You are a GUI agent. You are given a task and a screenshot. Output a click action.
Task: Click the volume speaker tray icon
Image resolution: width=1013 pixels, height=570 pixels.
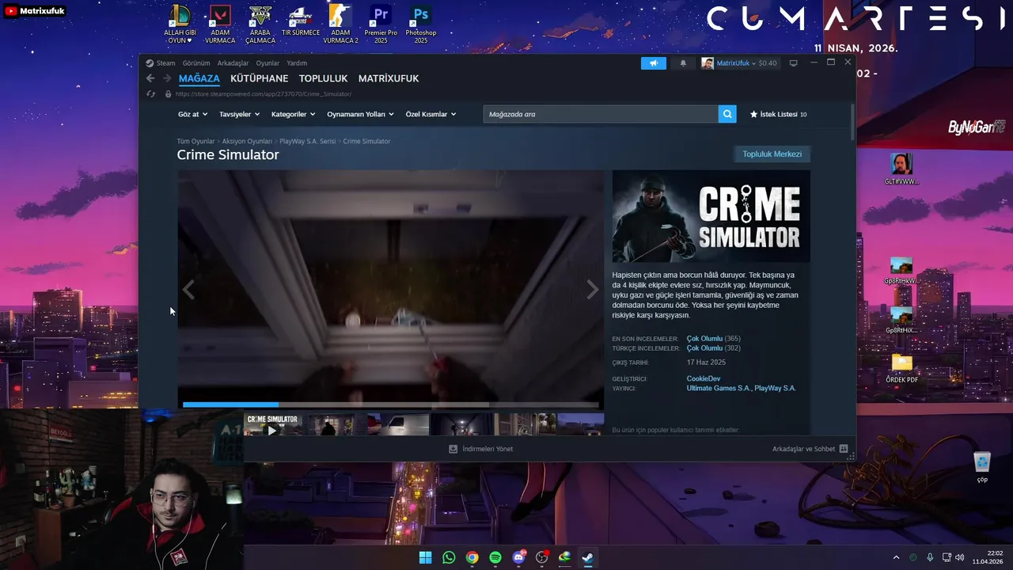960,557
